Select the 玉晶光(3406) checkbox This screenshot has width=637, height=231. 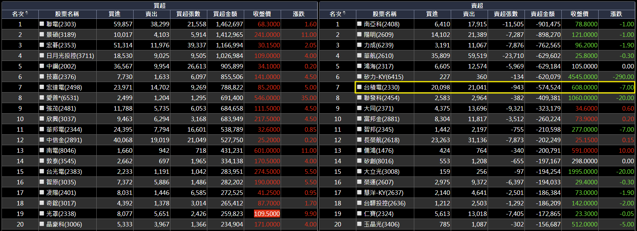(359, 224)
